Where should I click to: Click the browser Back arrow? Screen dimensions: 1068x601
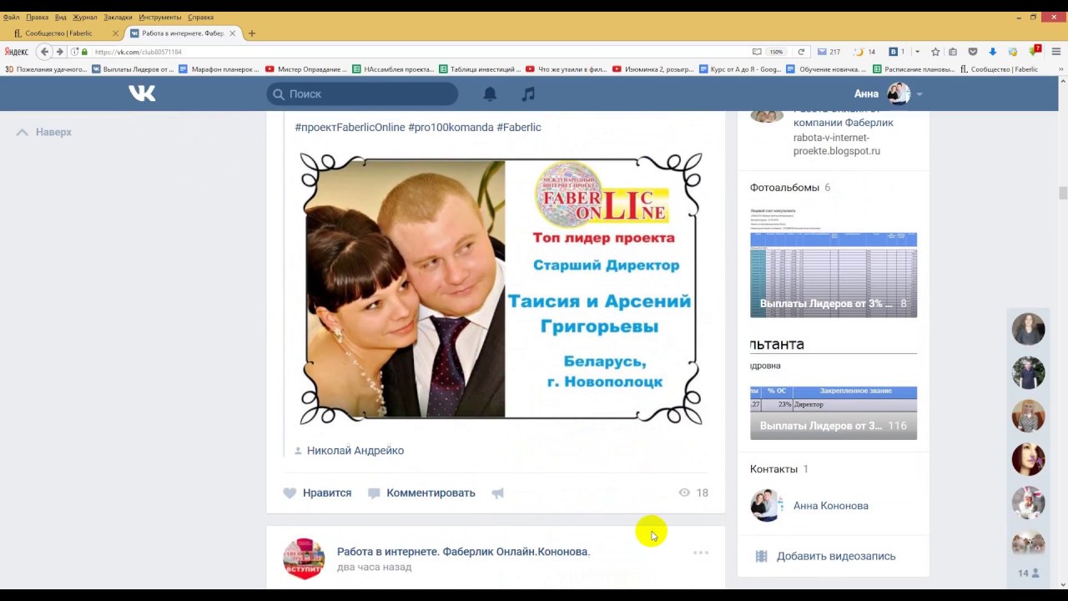45,52
